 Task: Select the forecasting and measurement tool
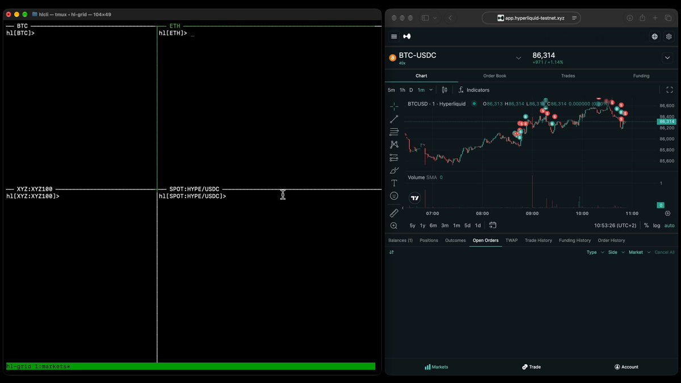(x=394, y=158)
